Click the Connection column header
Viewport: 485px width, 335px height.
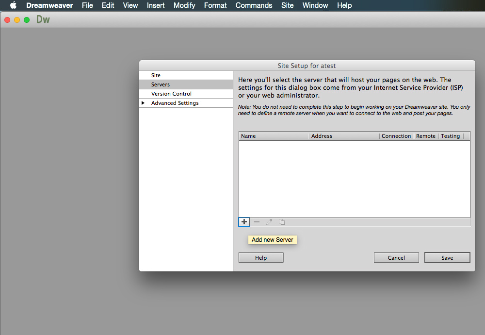pyautogui.click(x=396, y=136)
